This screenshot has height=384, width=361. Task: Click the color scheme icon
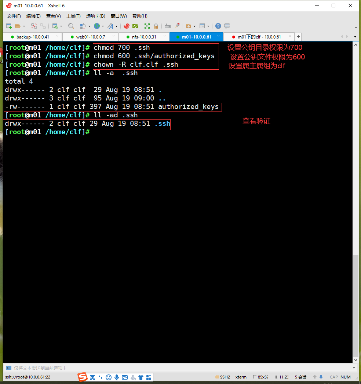pyautogui.click(x=83, y=26)
